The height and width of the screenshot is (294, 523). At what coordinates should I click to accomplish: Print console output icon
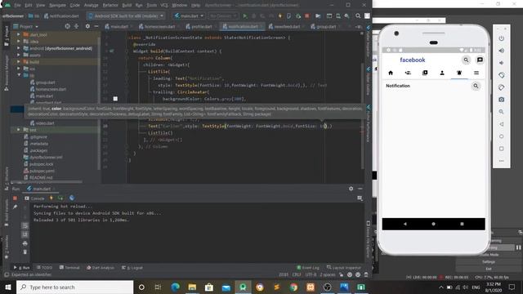(x=25, y=243)
